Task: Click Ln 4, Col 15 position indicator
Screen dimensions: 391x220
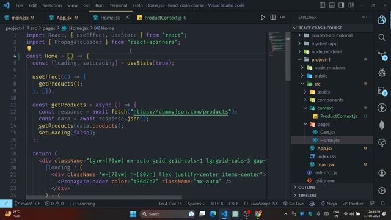Action: pos(170,204)
